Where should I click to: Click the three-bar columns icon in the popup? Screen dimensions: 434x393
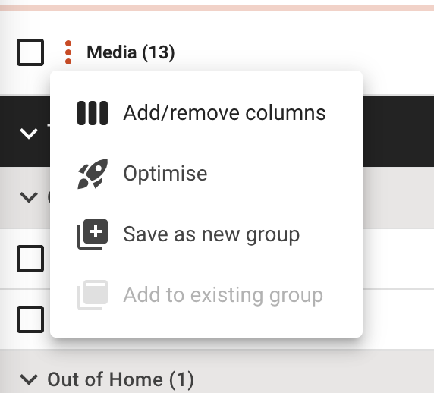tap(93, 113)
